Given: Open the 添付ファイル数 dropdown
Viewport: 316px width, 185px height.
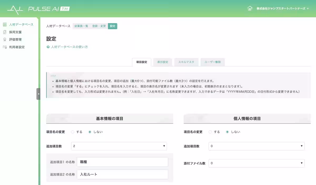Looking at the screenshot, I should tap(256, 163).
